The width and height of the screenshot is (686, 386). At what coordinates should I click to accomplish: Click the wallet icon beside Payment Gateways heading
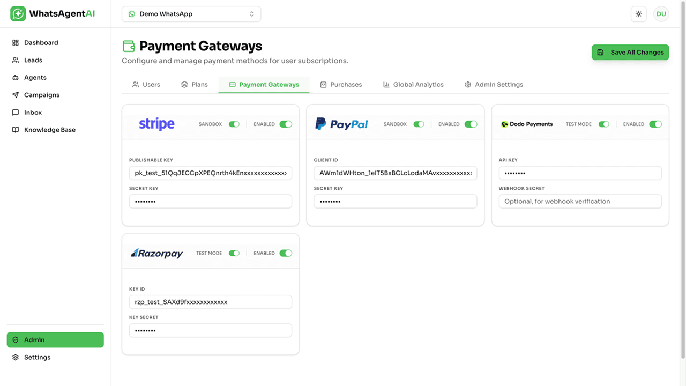[x=129, y=46]
